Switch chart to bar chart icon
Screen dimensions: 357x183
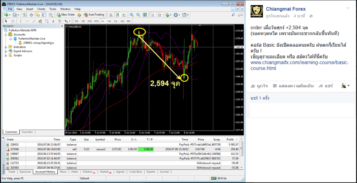pyautogui.click(x=111, y=15)
